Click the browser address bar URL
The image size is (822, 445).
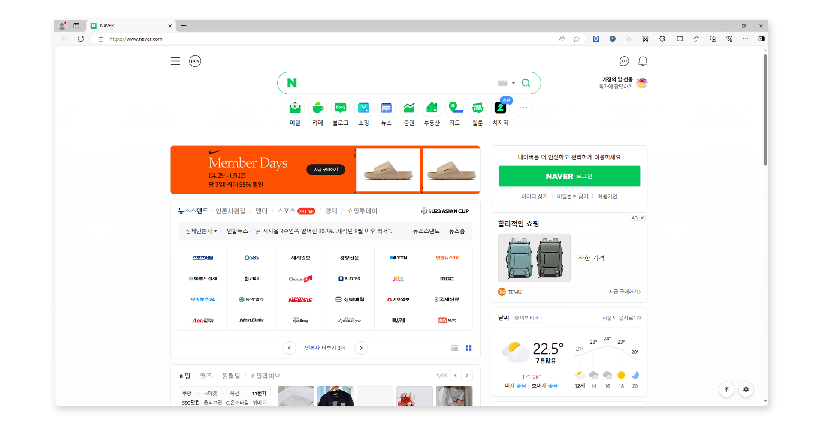pos(136,39)
